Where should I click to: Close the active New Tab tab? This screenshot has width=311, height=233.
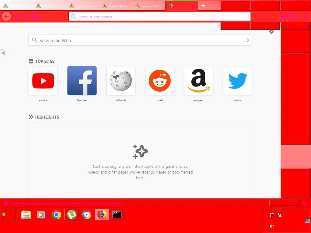[x=193, y=6]
